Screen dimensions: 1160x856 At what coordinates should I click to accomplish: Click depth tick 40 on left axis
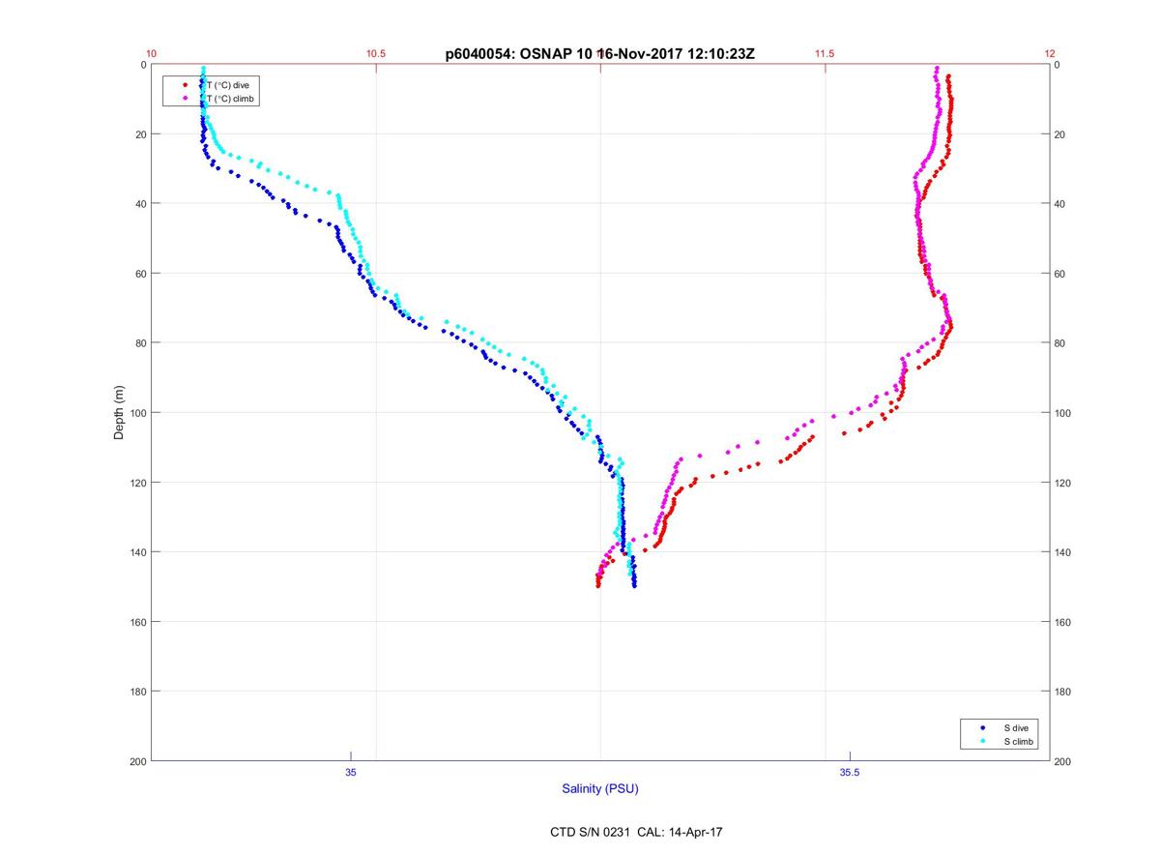tap(140, 204)
